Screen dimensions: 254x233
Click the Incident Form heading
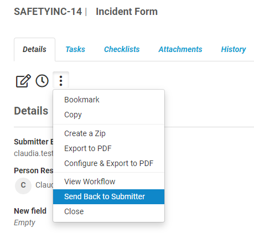pyautogui.click(x=127, y=12)
